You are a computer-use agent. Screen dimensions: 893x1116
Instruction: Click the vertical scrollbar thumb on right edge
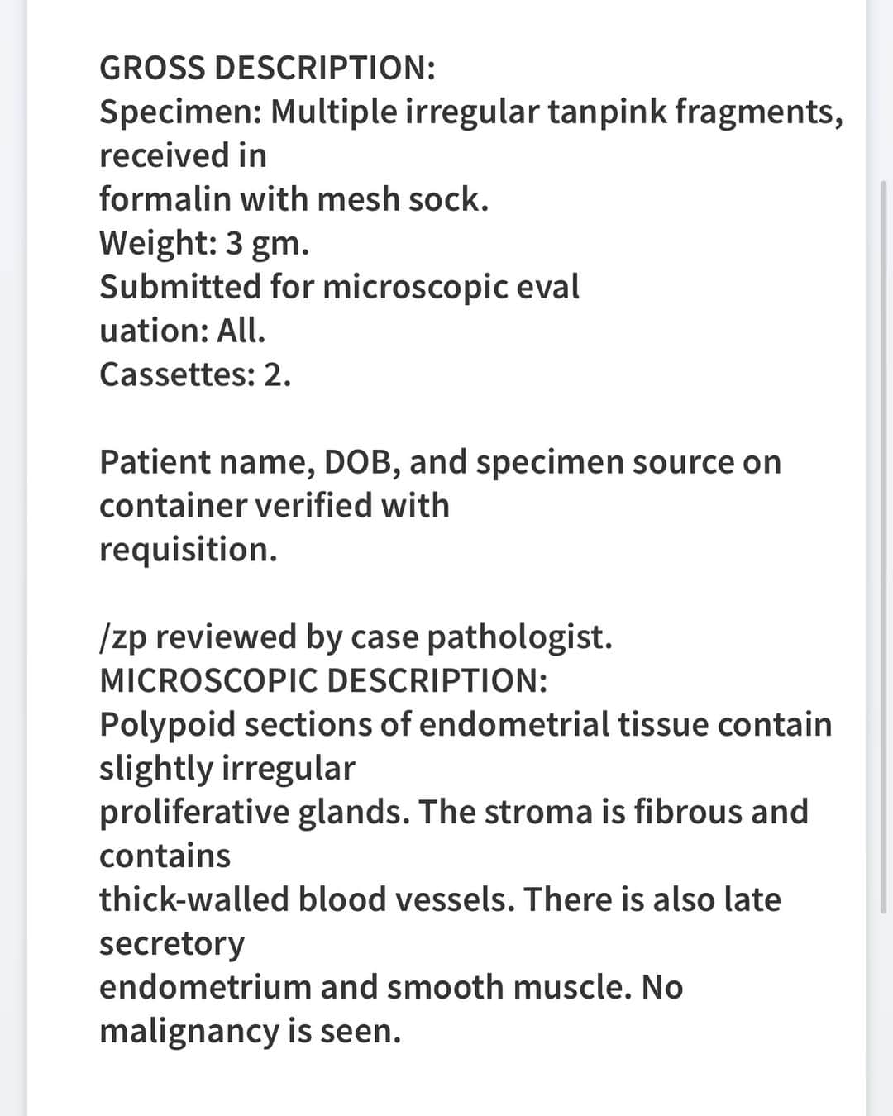pos(884,546)
